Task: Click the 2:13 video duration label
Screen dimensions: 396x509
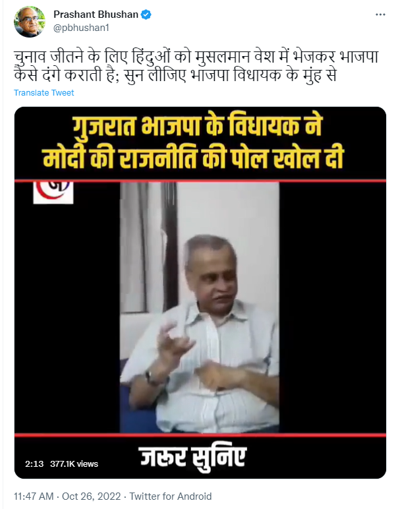Action: (34, 464)
